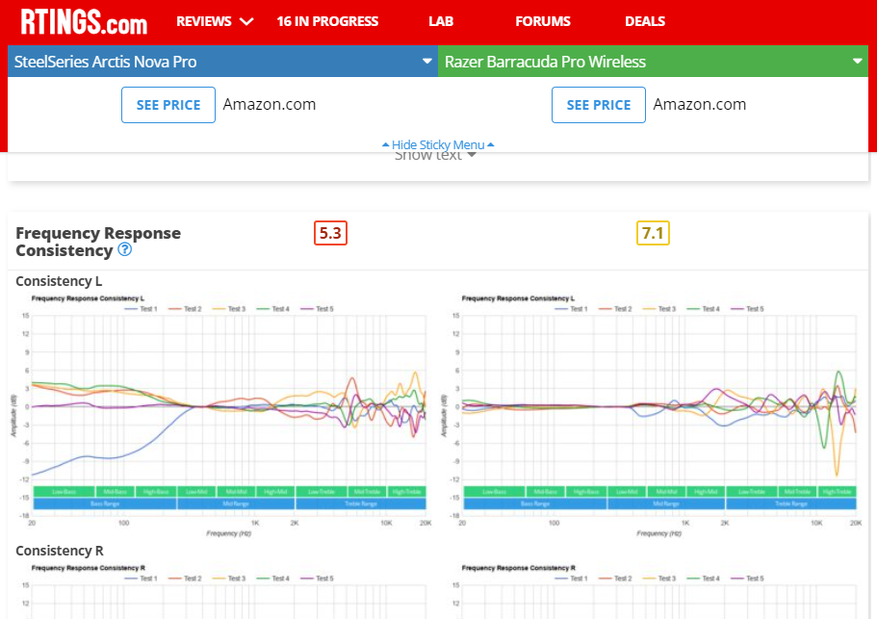Click the Bass Range bar in left chart
This screenshot has height=619, width=877.
[105, 503]
